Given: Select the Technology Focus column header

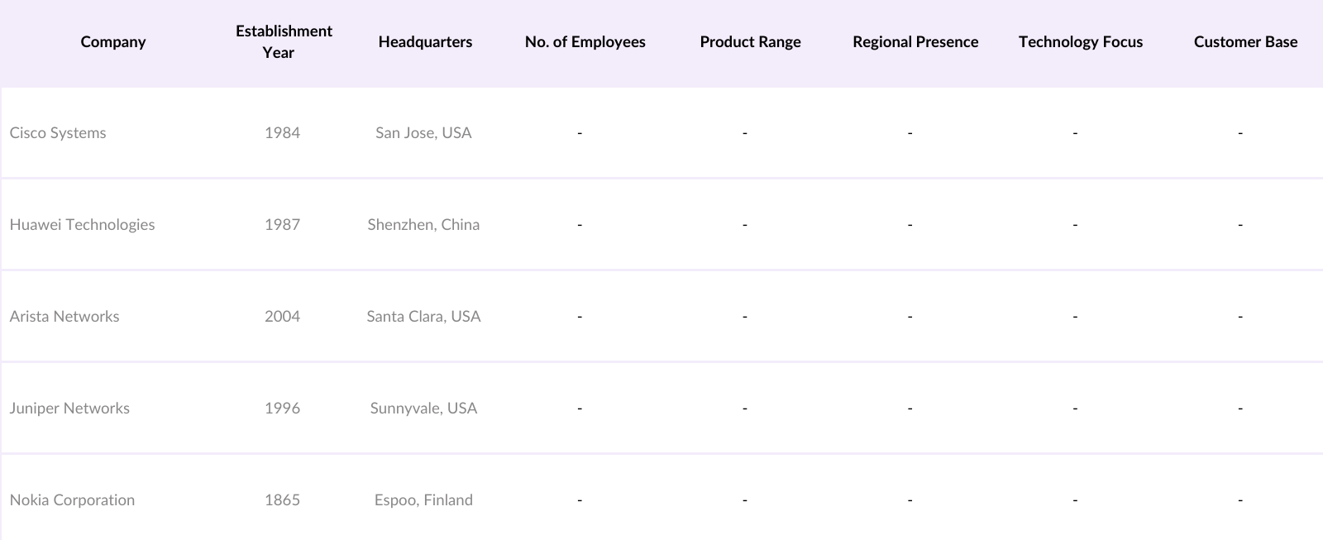Looking at the screenshot, I should (x=1080, y=42).
